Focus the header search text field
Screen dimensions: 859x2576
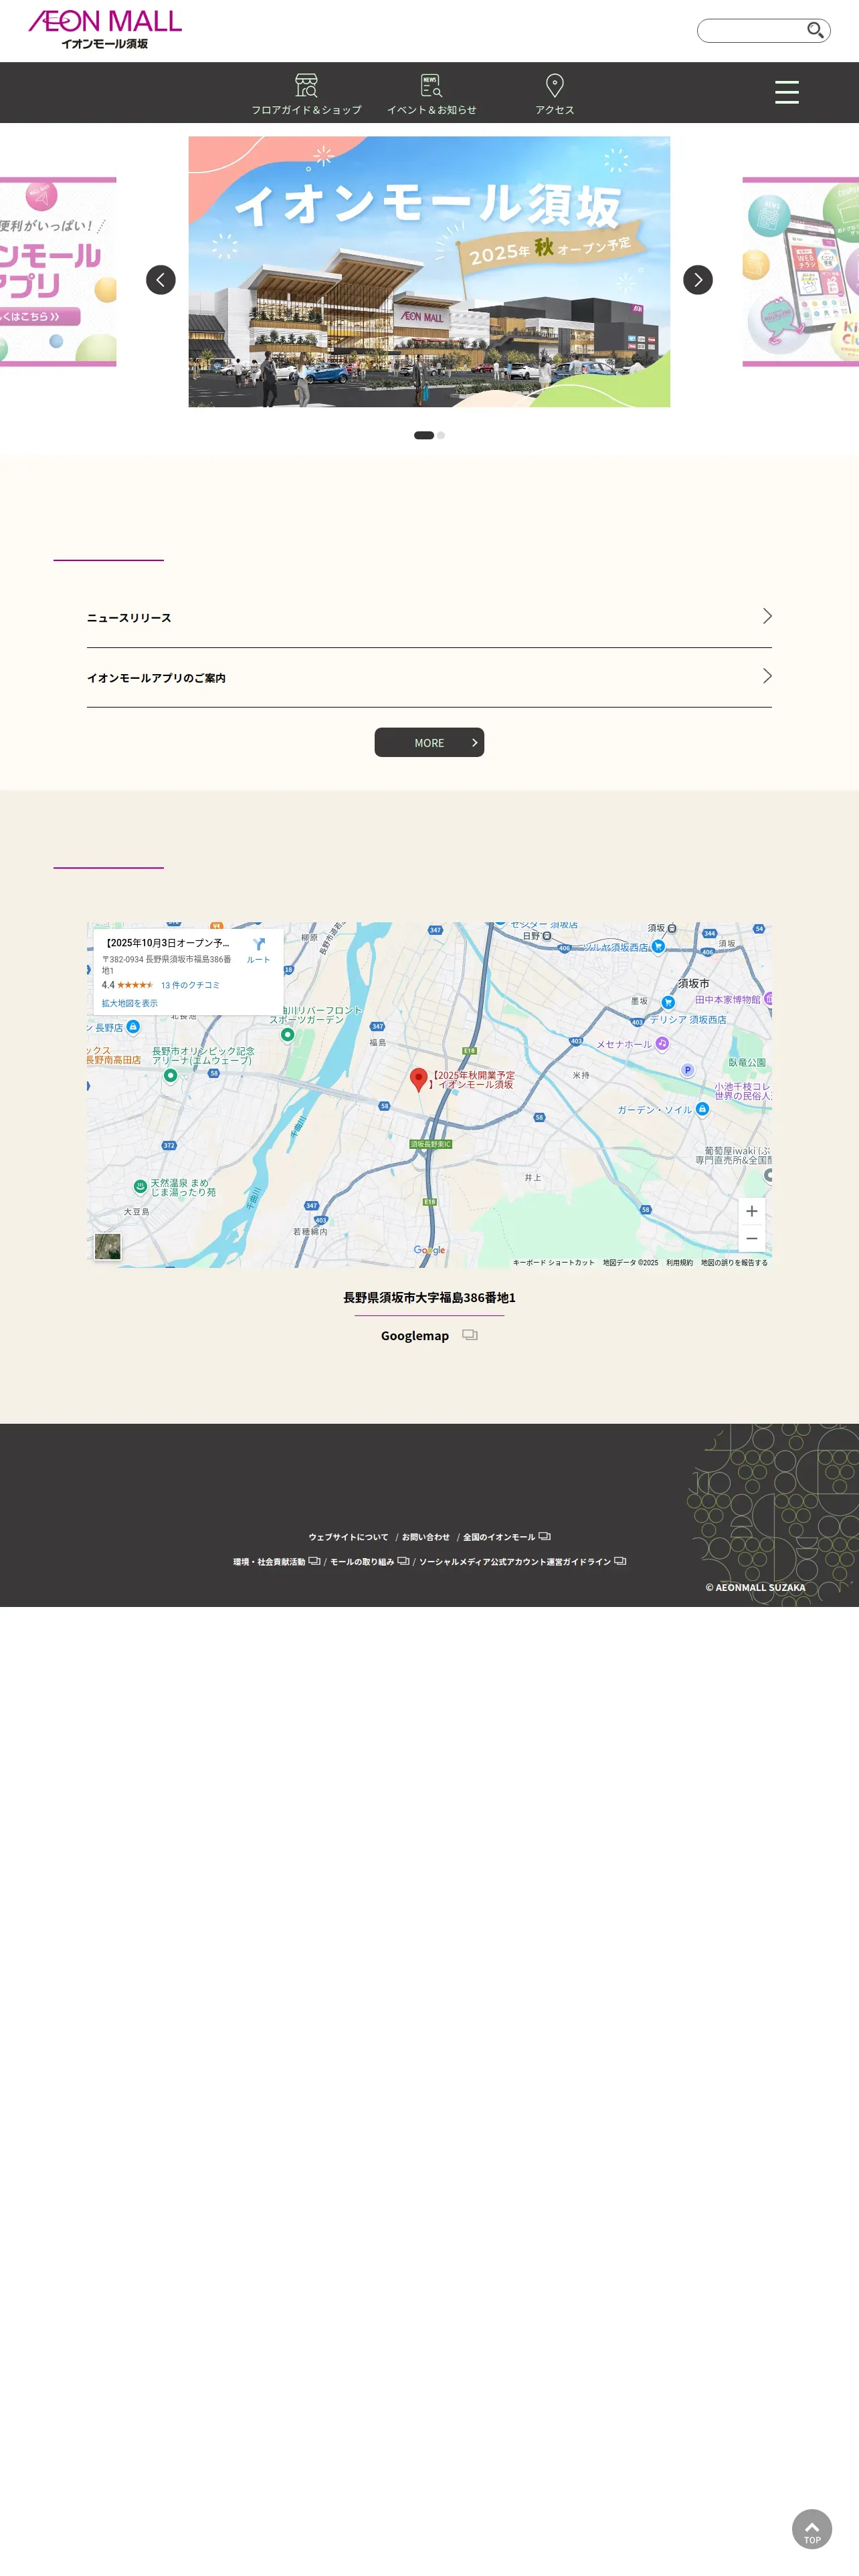tap(752, 31)
